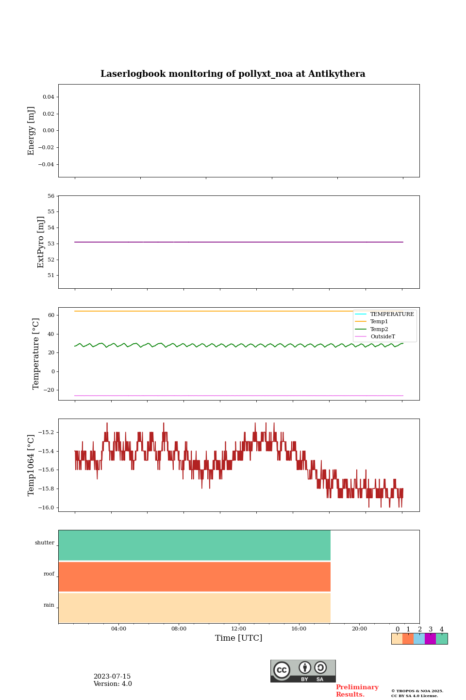Click the 08:00 time tick label
Image resolution: width=466 pixels, height=700 pixels.
(179, 629)
